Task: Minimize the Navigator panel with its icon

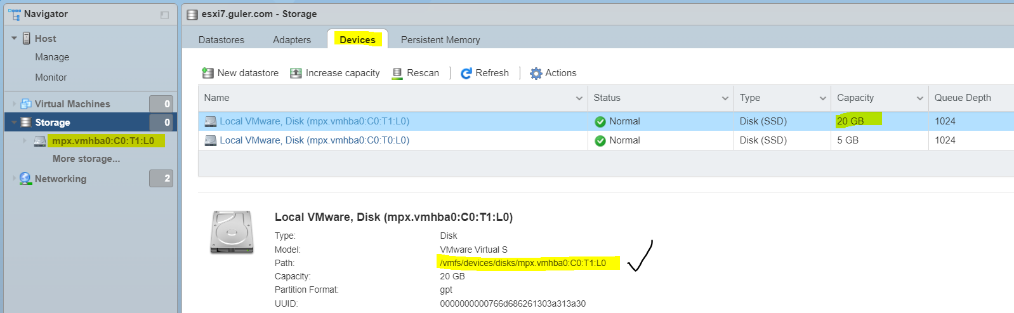Action: [x=164, y=15]
